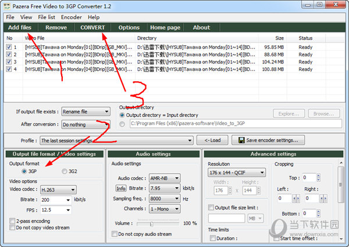Open the Encoder menu

71,17
